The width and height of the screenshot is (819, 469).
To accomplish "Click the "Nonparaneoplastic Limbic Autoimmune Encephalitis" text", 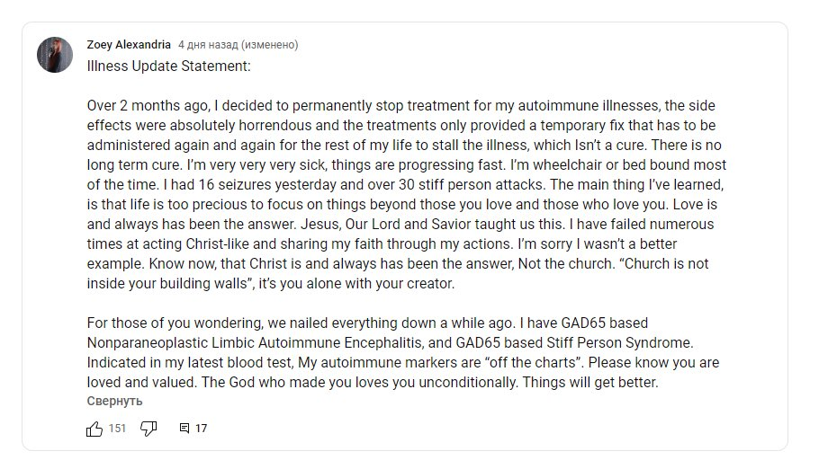I will pyautogui.click(x=254, y=342).
